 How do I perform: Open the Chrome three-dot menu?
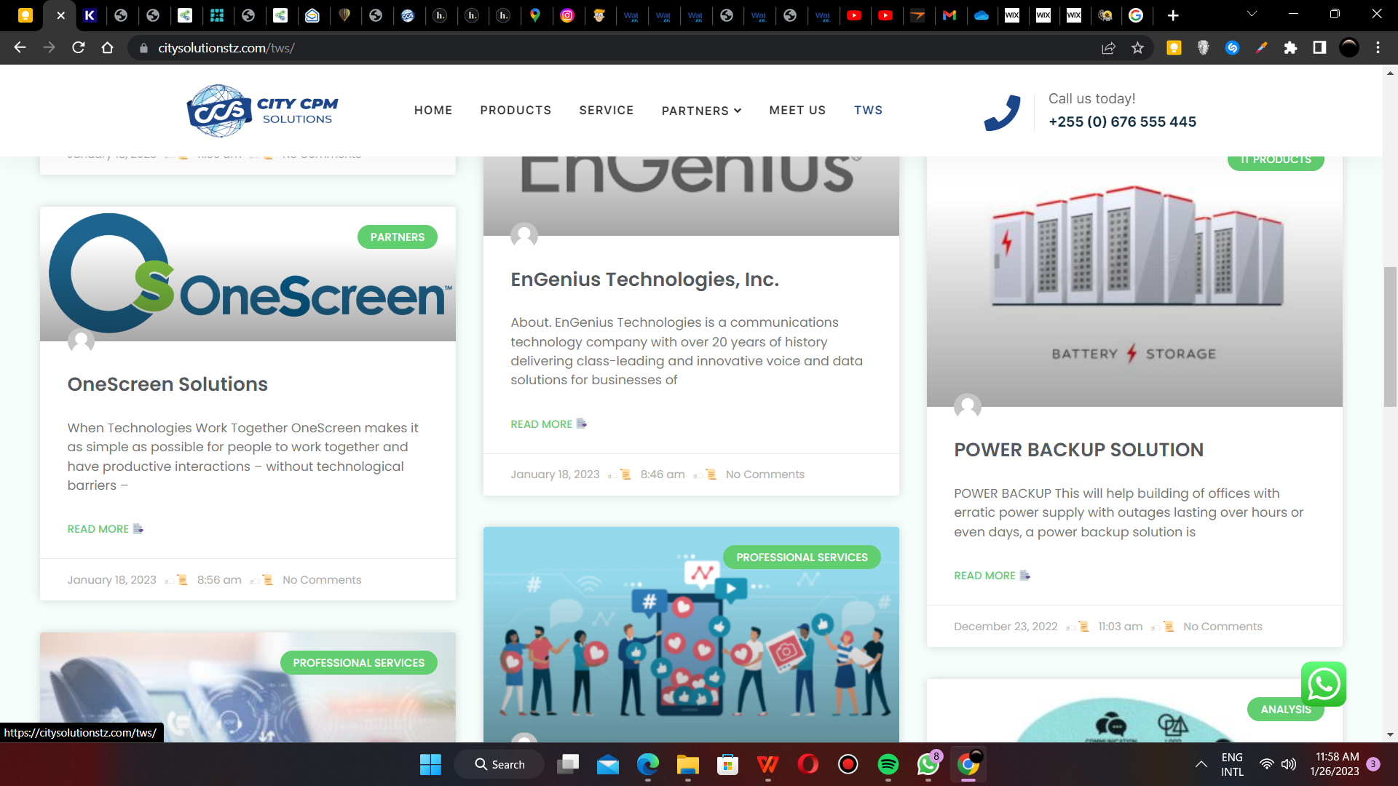[1378, 48]
